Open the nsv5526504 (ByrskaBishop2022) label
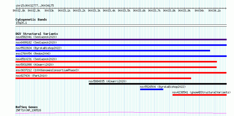234x116 pixels. [x=163, y=87]
